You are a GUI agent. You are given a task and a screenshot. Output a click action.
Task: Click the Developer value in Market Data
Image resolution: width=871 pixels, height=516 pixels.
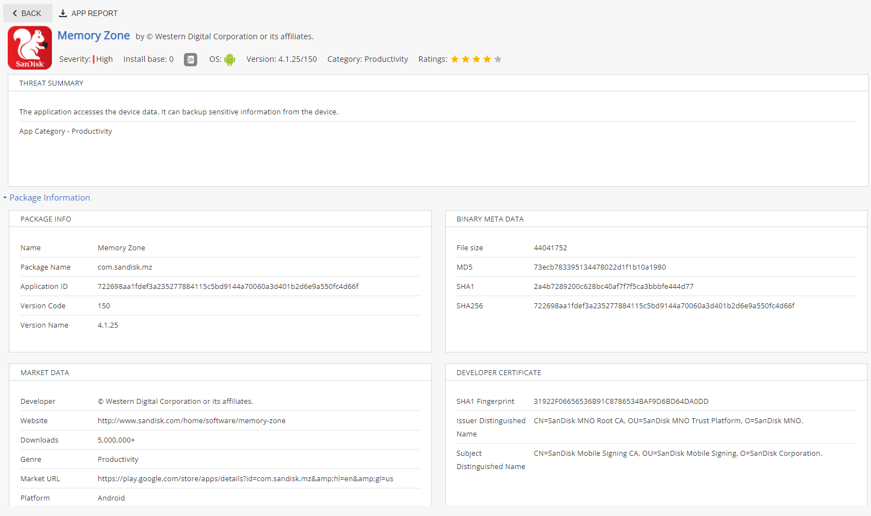click(x=176, y=402)
